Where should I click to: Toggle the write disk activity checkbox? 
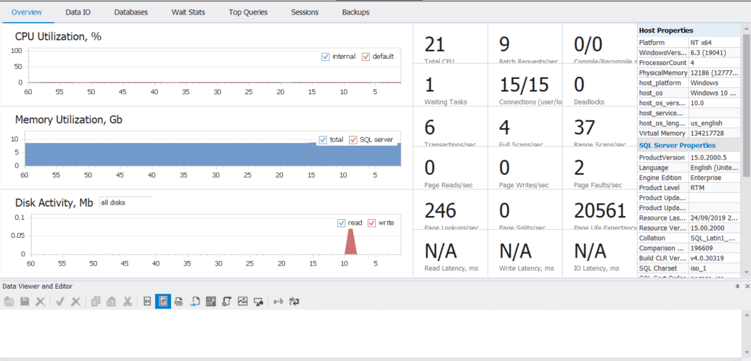point(372,223)
